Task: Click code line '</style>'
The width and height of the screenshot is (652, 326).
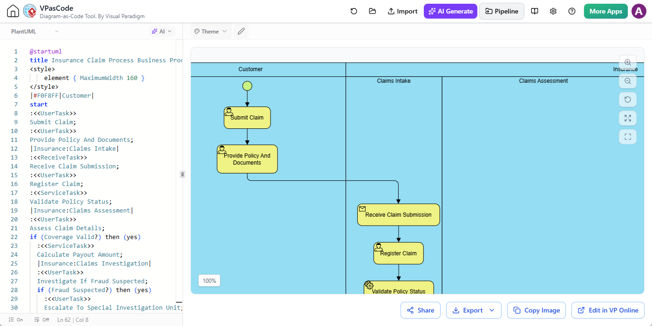Action: tap(44, 87)
